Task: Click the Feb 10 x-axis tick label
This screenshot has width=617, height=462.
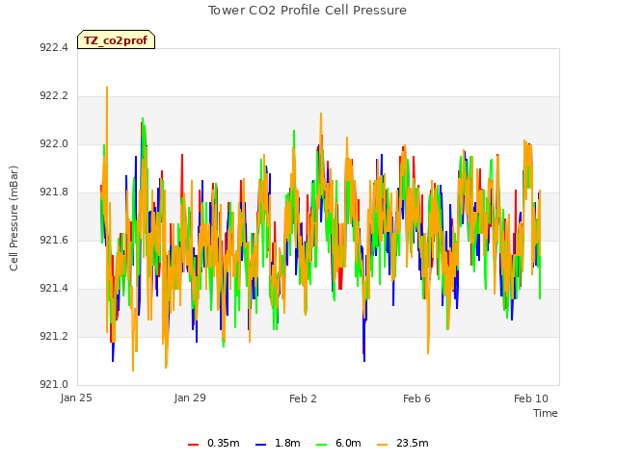Action: coord(531,398)
